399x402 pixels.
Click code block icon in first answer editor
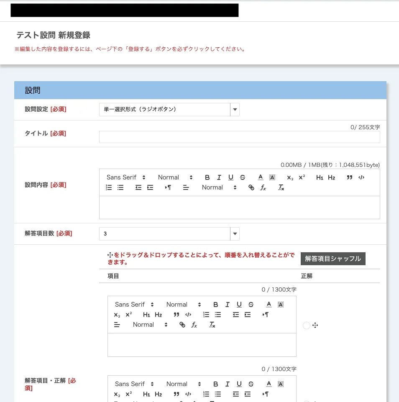[x=188, y=315]
